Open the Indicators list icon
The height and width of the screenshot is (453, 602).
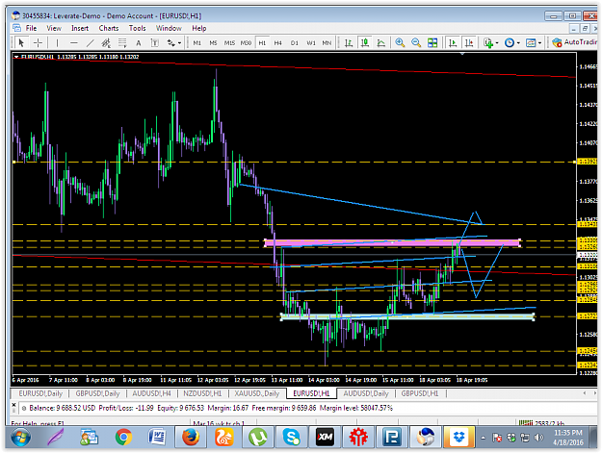pyautogui.click(x=488, y=42)
